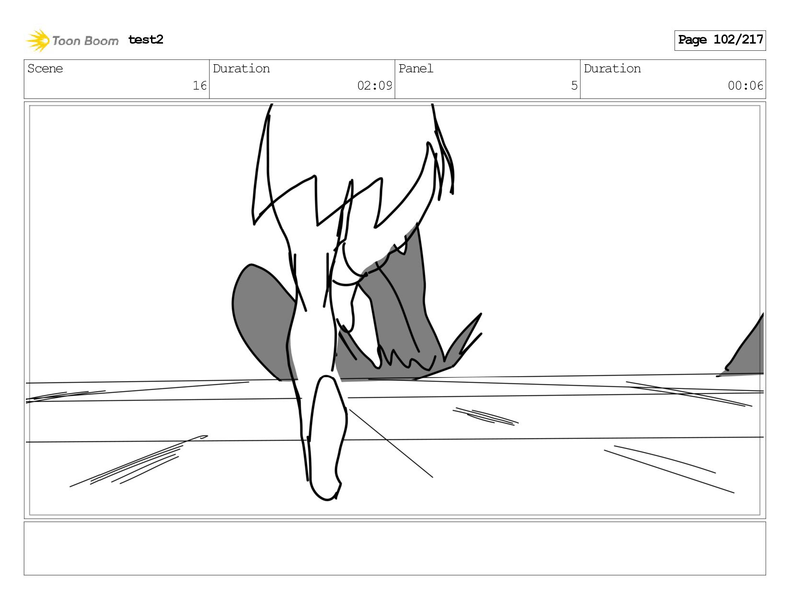Click the storyboard panel drawing
This screenshot has height=611, width=791.
tap(395, 310)
